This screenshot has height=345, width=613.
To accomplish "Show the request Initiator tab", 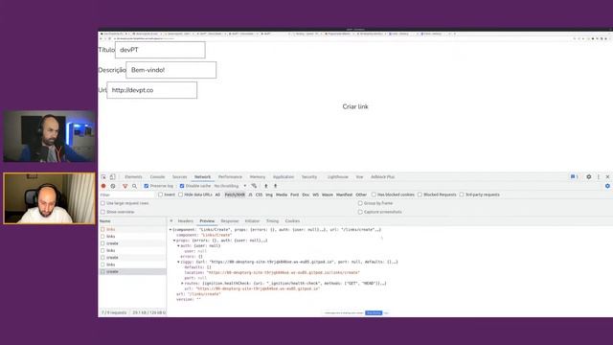I will click(252, 221).
